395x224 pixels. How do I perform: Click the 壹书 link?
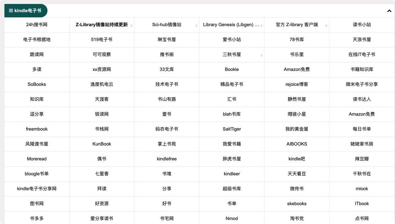tap(167, 114)
